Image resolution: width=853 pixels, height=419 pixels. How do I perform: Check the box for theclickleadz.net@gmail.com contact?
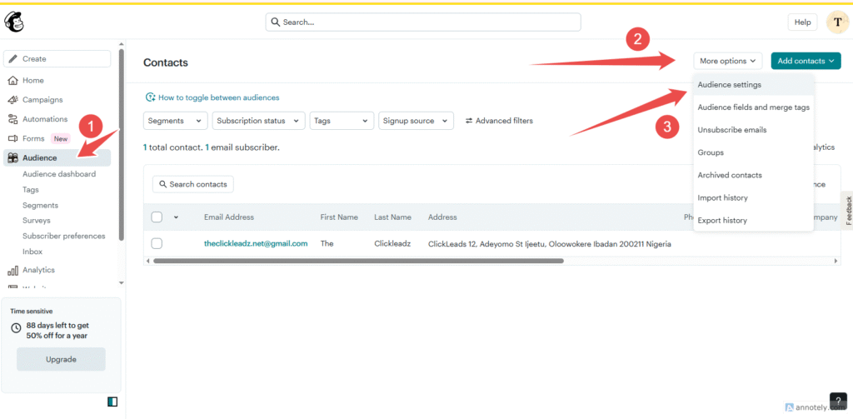pos(157,244)
